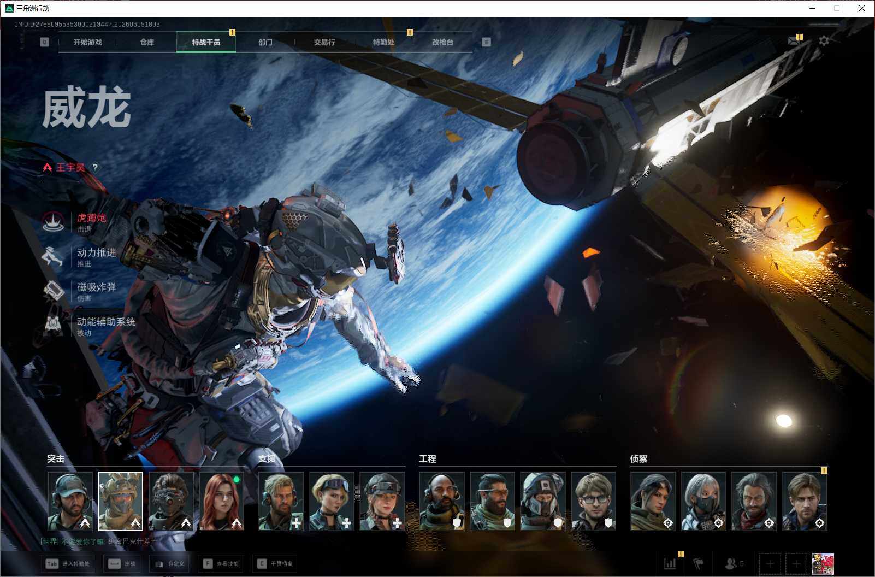Click the 进入特勤处 button
Screen dimensions: 875x577
(x=68, y=563)
